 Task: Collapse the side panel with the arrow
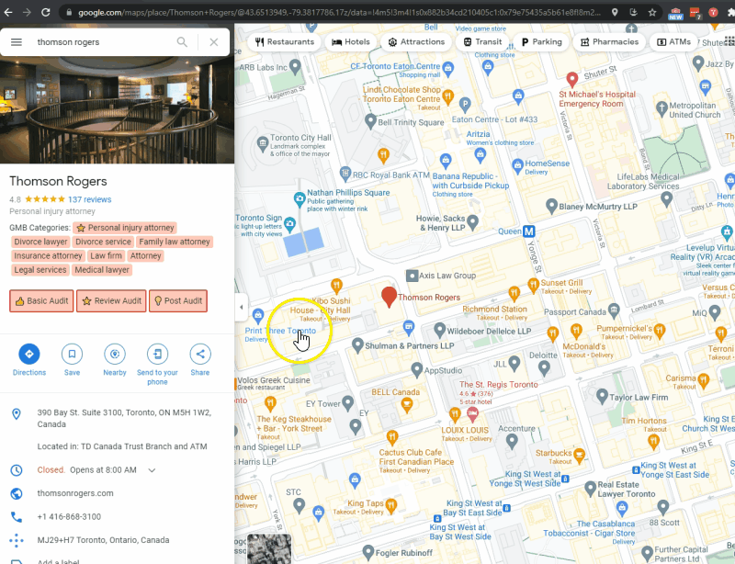[241, 308]
